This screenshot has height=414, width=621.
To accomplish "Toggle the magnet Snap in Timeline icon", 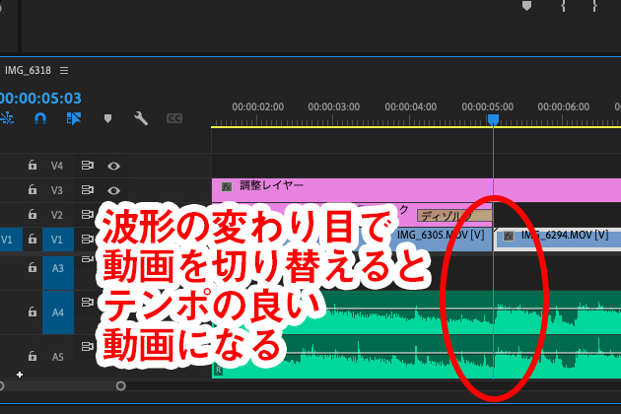I will tap(39, 118).
